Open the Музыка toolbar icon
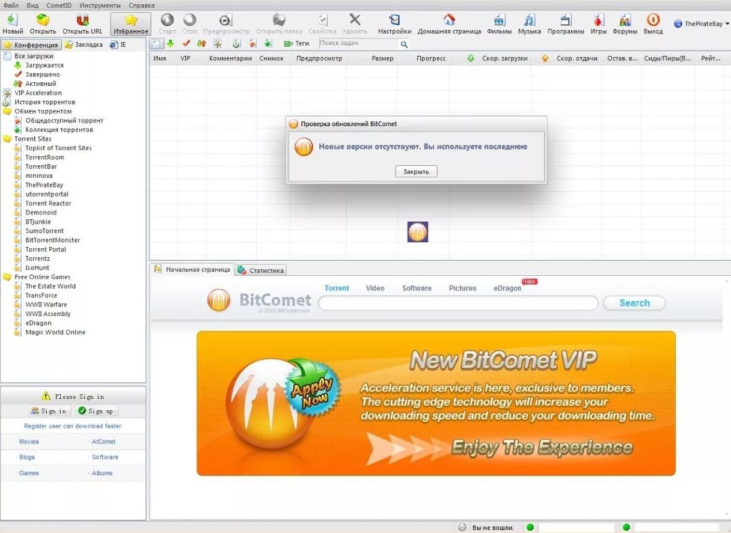This screenshot has height=533, width=731. click(x=529, y=23)
